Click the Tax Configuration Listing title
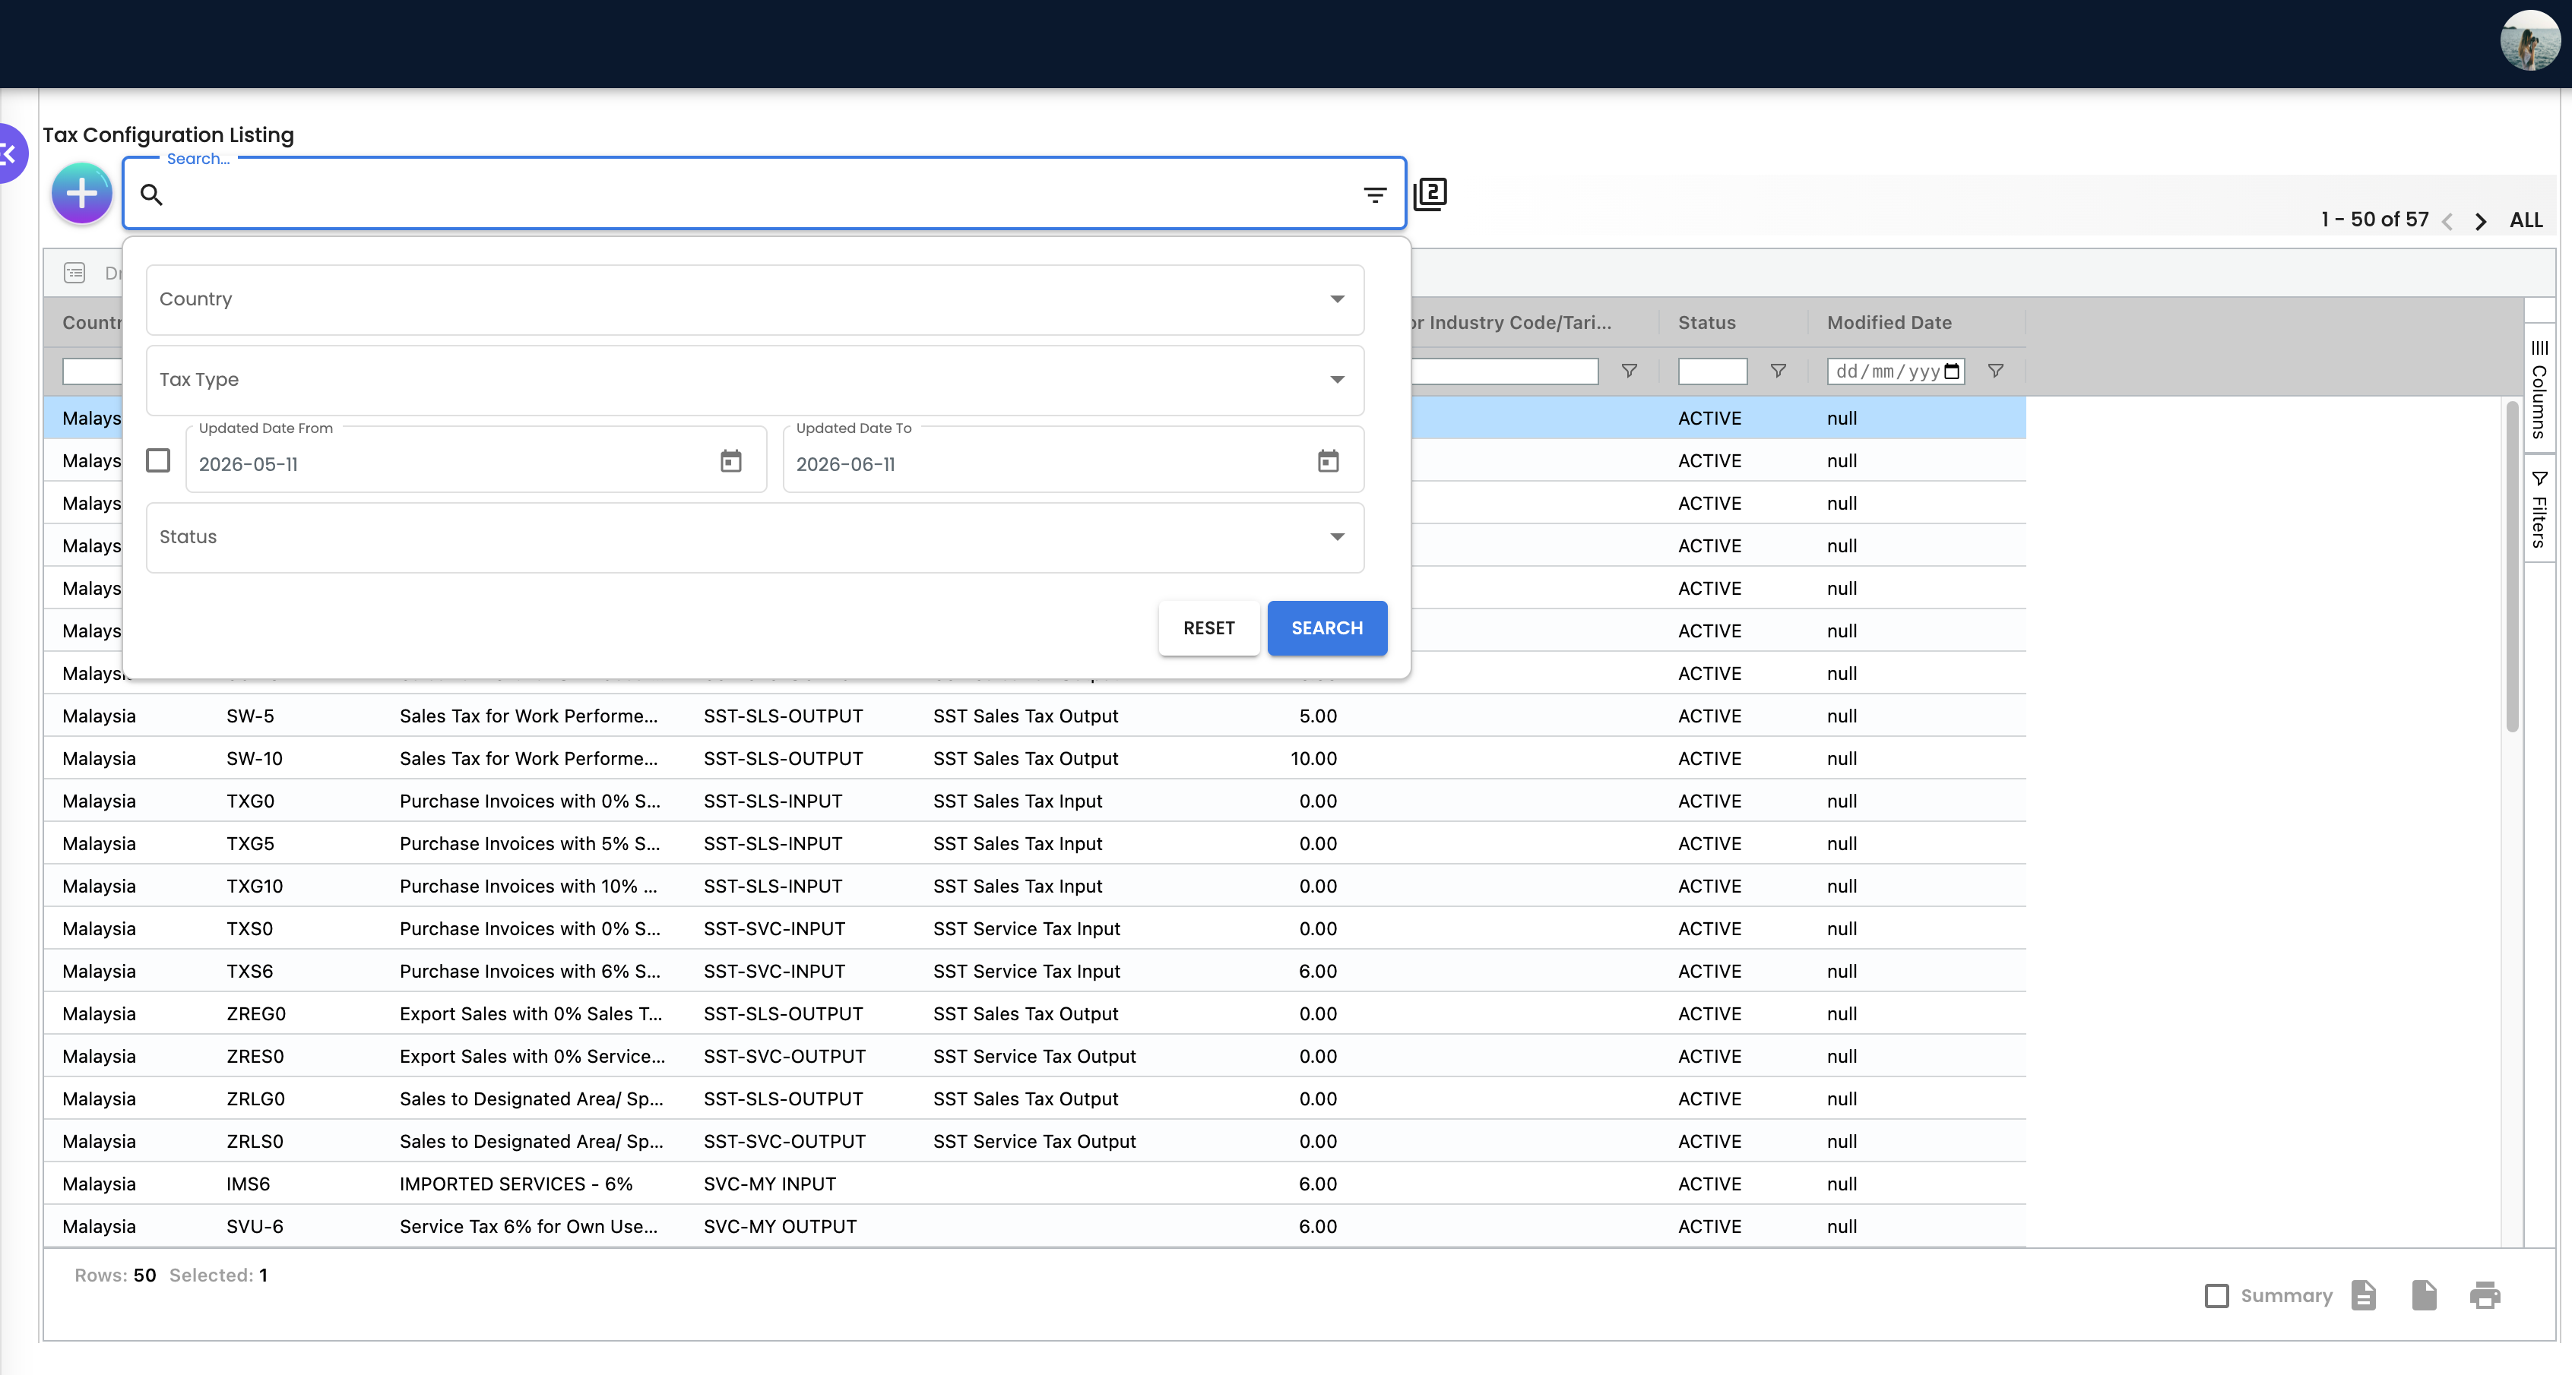This screenshot has height=1375, width=2572. 168,134
